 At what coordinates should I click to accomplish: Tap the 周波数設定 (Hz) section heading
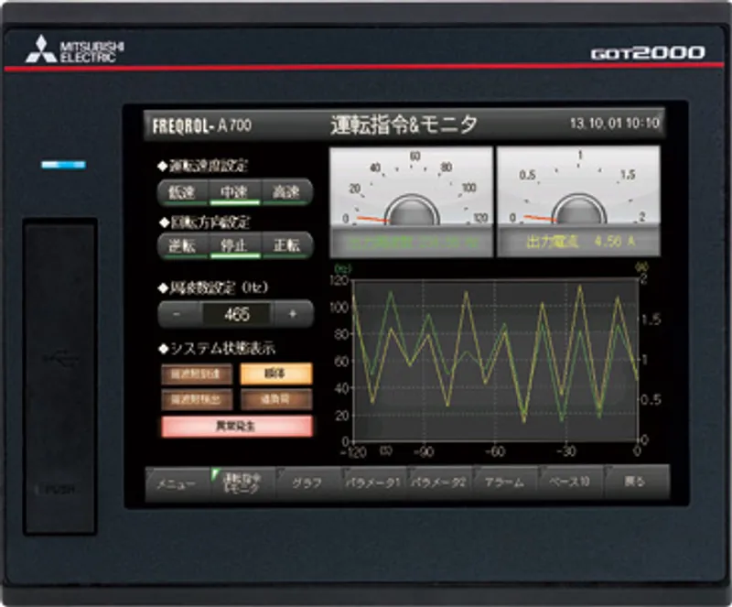(x=214, y=287)
